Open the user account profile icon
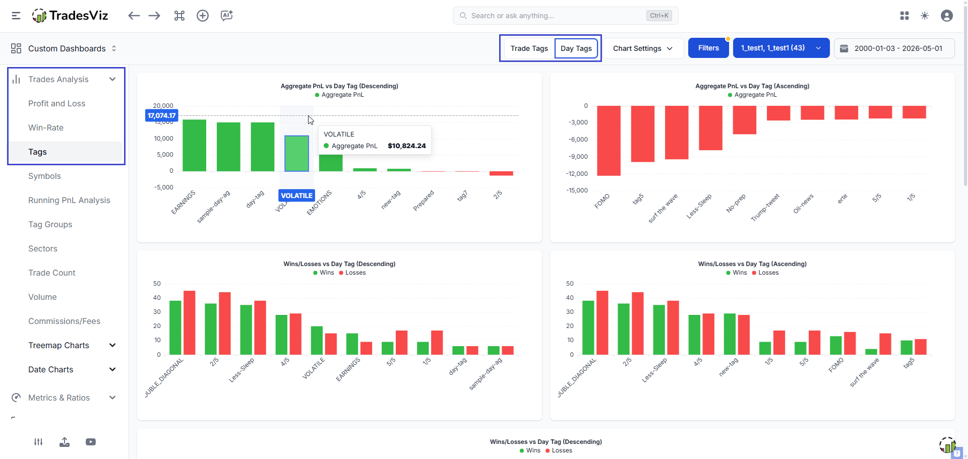The image size is (968, 459). (947, 16)
